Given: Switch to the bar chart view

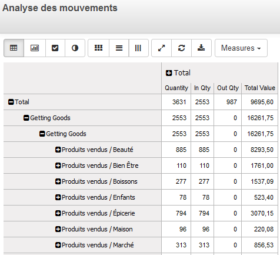Looking at the screenshot, I should coord(35,48).
